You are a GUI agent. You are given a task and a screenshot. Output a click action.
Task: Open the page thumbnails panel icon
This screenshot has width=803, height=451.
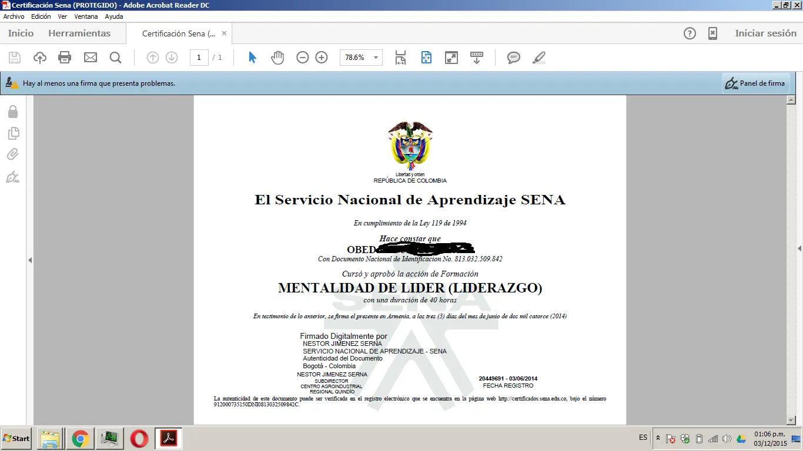[x=13, y=133]
